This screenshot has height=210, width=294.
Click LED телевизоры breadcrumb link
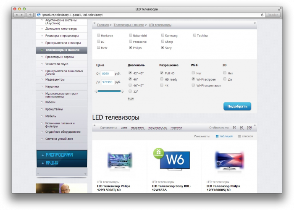pyautogui.click(x=160, y=25)
